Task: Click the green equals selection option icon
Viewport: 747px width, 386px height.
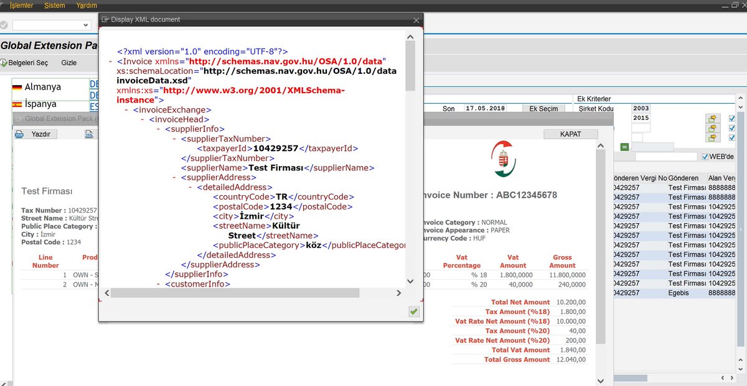Action: (x=624, y=147)
